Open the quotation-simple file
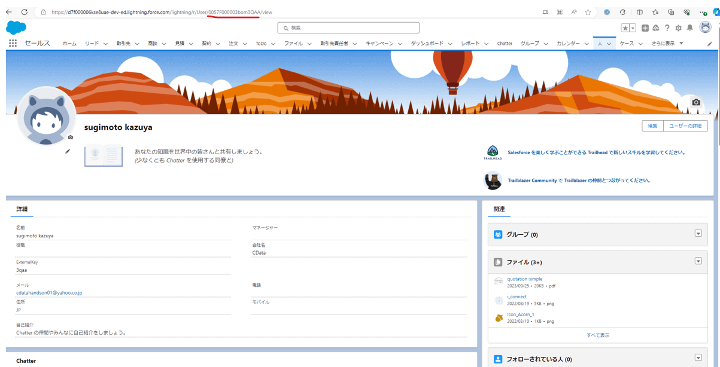This screenshot has width=720, height=367. [x=525, y=279]
